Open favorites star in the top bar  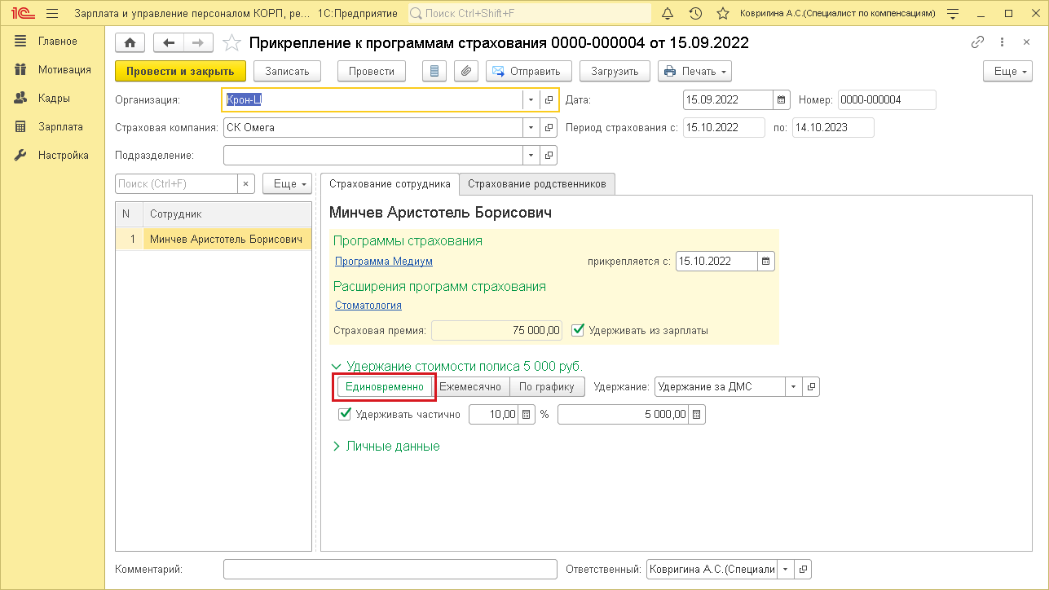(722, 14)
